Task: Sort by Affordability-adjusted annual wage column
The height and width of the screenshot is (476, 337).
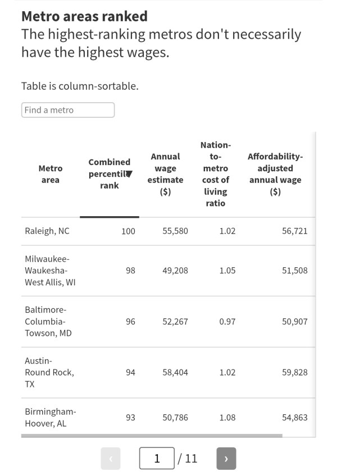Action: click(x=275, y=174)
